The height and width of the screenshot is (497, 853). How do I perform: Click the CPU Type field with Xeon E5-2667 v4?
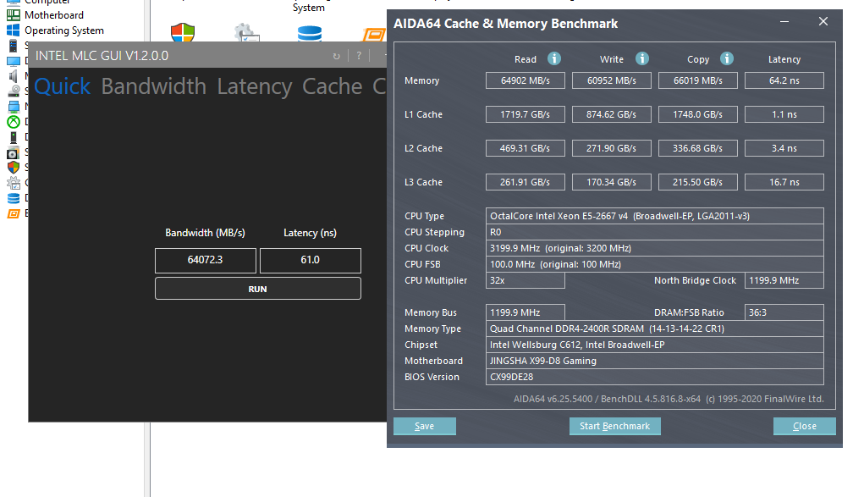click(654, 216)
